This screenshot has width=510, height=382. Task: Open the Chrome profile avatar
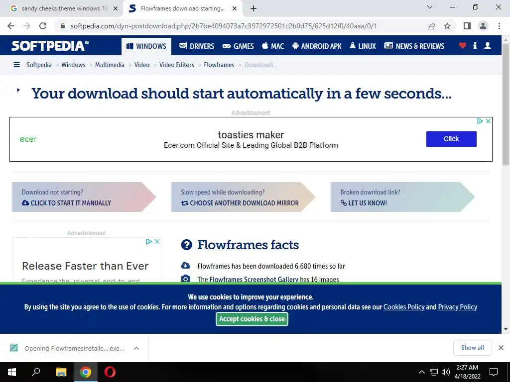pos(483,26)
